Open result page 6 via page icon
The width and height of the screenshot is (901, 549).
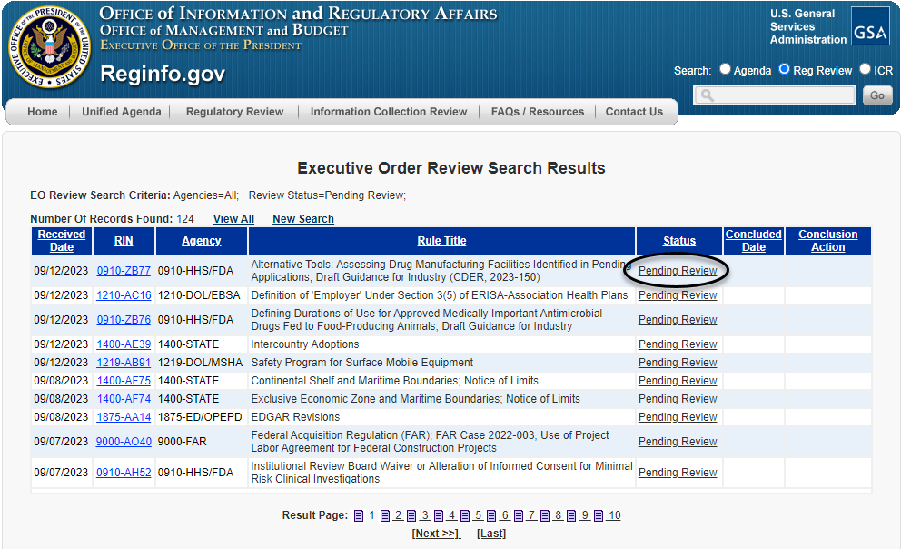click(x=491, y=515)
